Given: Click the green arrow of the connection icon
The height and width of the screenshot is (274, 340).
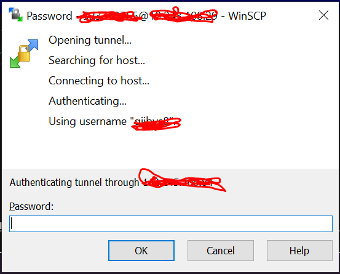Looking at the screenshot, I should point(15,62).
